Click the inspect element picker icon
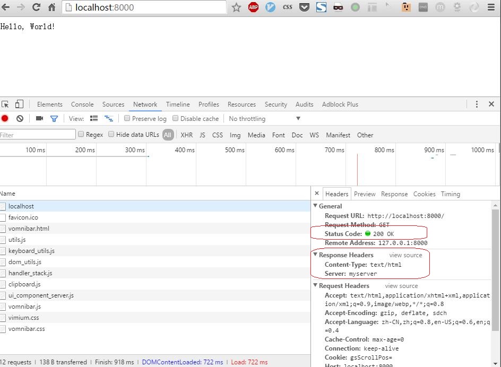Screen dimensions: 501x367 click(5, 104)
